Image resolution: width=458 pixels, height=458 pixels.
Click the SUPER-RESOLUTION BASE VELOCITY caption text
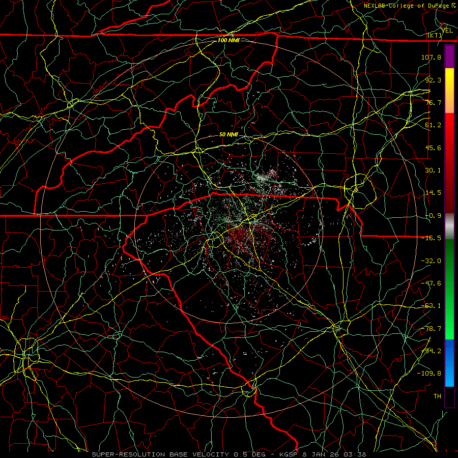(x=160, y=454)
